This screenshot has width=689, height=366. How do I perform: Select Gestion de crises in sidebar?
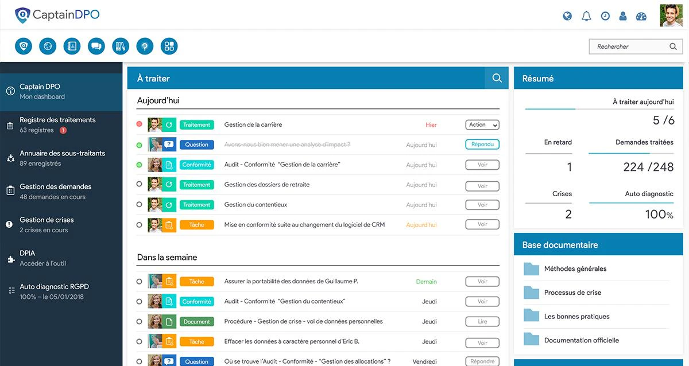(61, 225)
